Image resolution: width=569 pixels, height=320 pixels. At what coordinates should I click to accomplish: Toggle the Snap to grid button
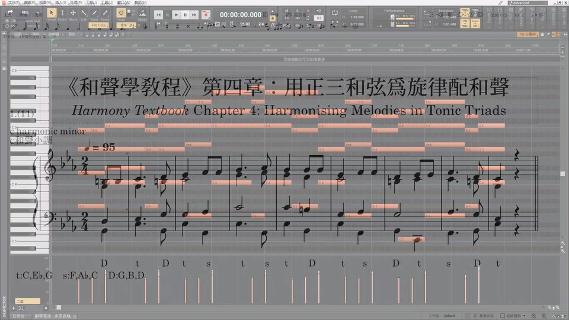click(121, 13)
